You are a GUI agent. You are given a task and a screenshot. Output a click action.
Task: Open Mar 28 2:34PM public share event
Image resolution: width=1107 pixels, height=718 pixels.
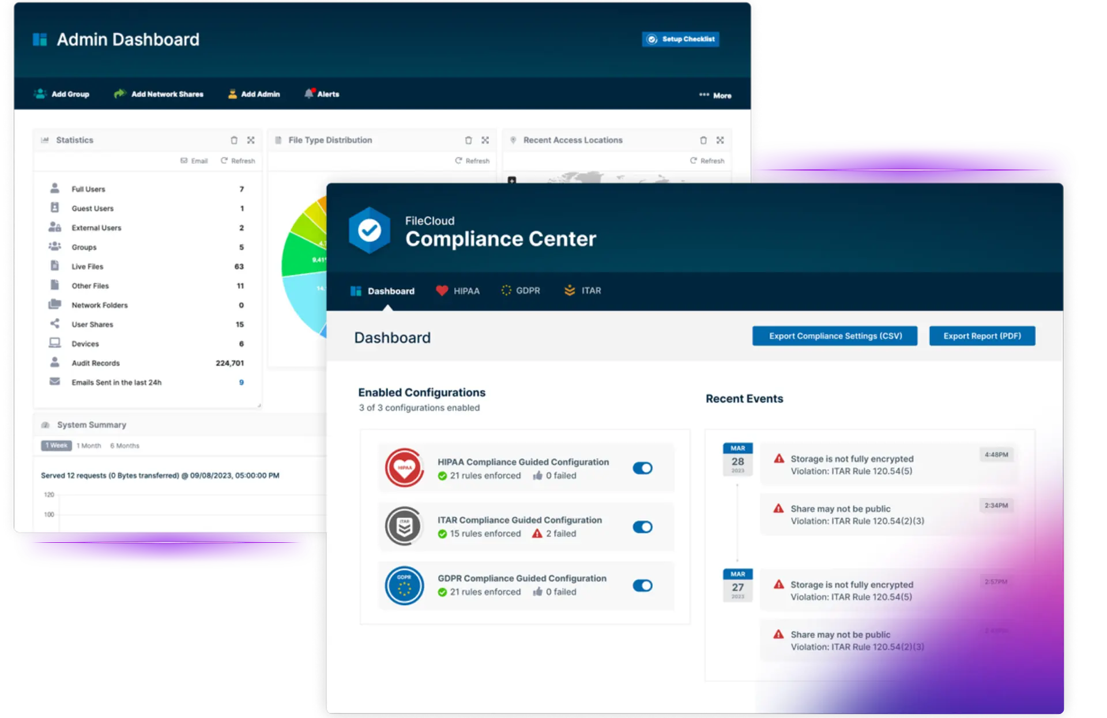[889, 515]
